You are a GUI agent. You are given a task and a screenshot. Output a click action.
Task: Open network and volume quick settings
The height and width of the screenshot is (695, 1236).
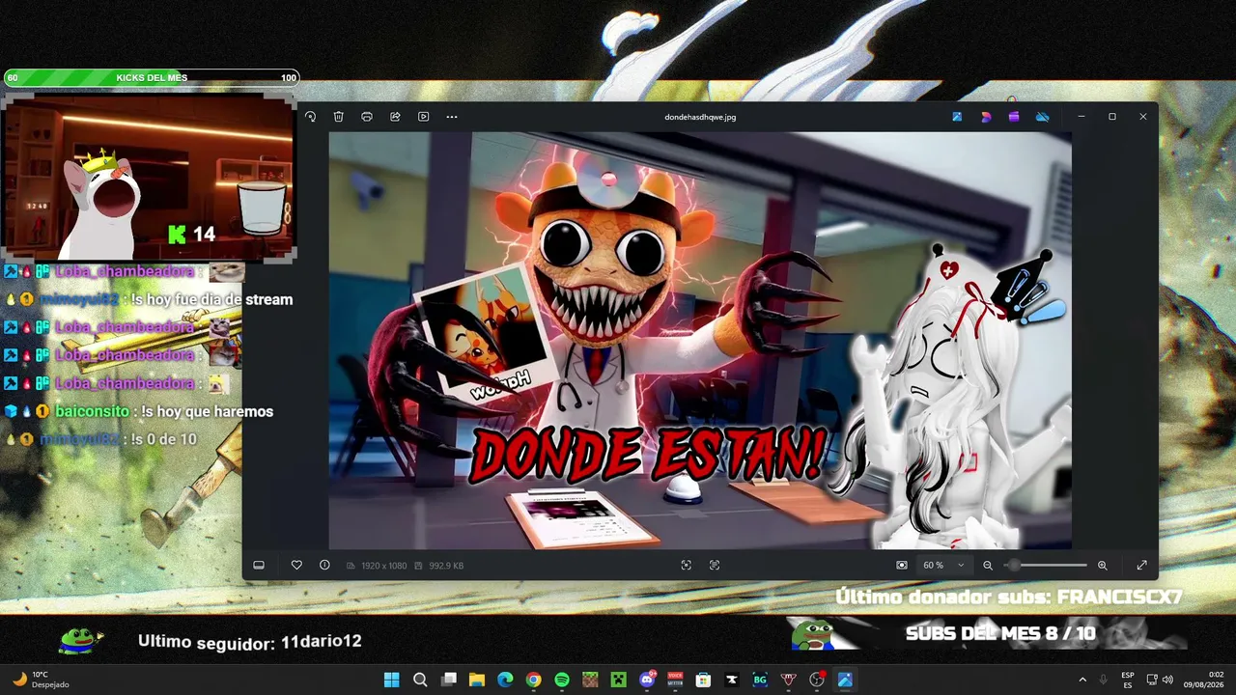(x=1160, y=680)
